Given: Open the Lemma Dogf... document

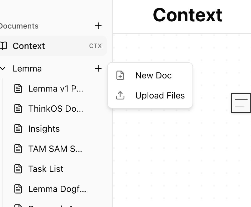Looking at the screenshot, I should coord(57,189).
